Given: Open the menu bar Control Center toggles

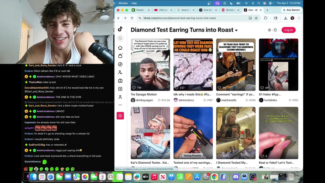Looking at the screenshot, I should point(271,3).
